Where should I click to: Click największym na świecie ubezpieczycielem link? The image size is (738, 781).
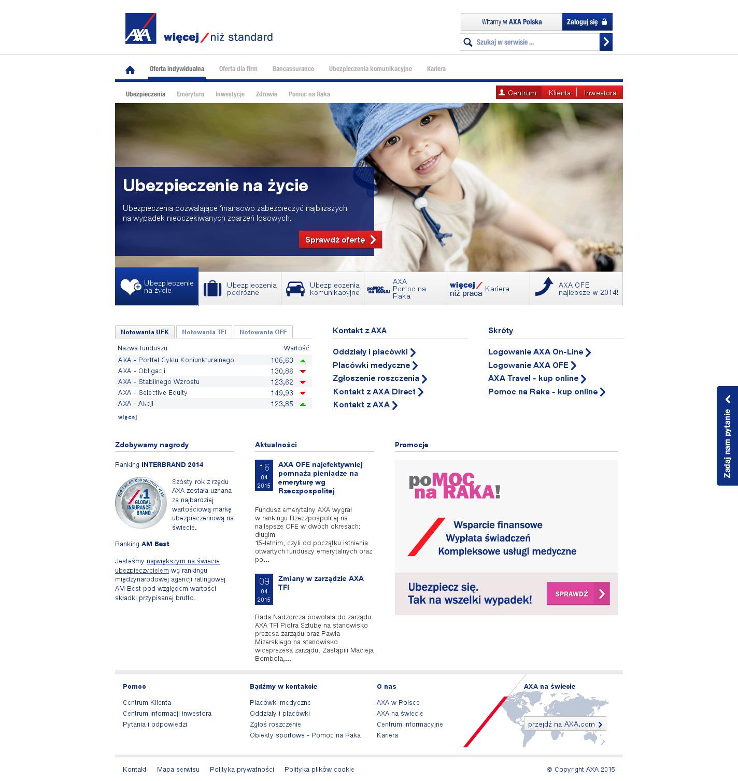coord(167,566)
